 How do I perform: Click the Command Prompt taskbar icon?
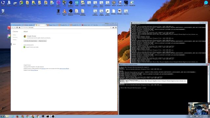pos(48,116)
